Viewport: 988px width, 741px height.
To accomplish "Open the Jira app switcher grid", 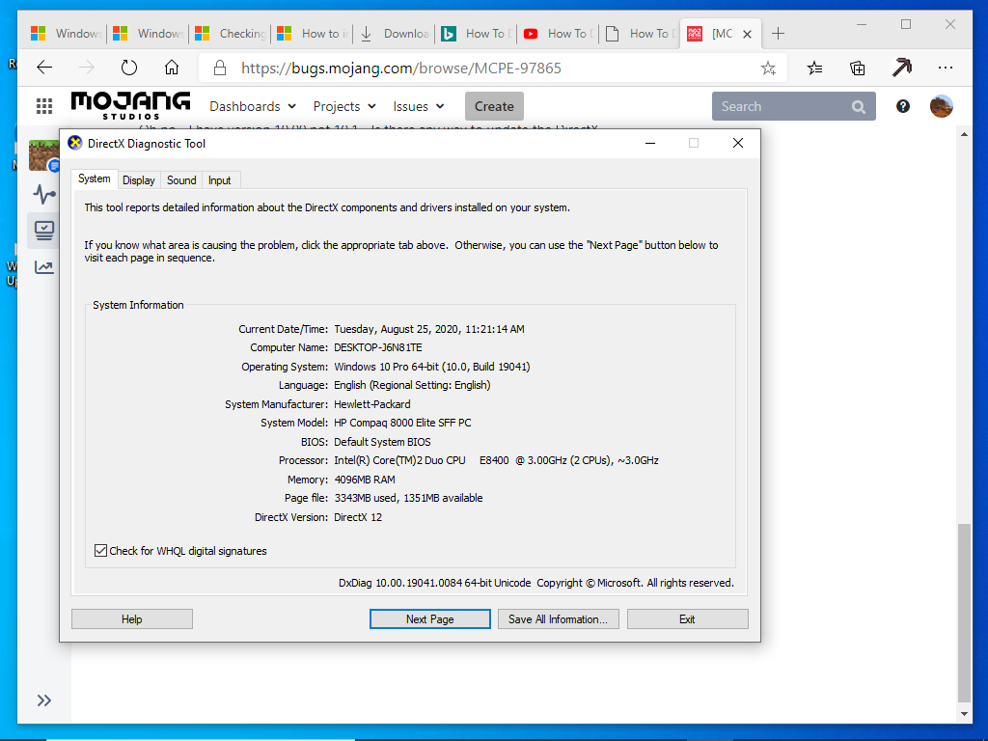I will 44,106.
